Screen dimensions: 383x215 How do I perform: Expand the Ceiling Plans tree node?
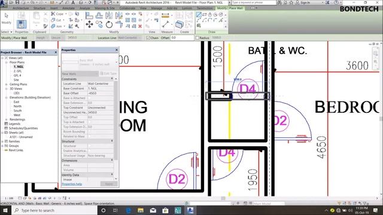point(7,84)
